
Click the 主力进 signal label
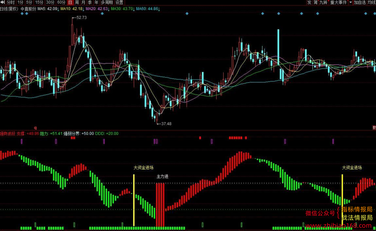[x=162, y=176]
